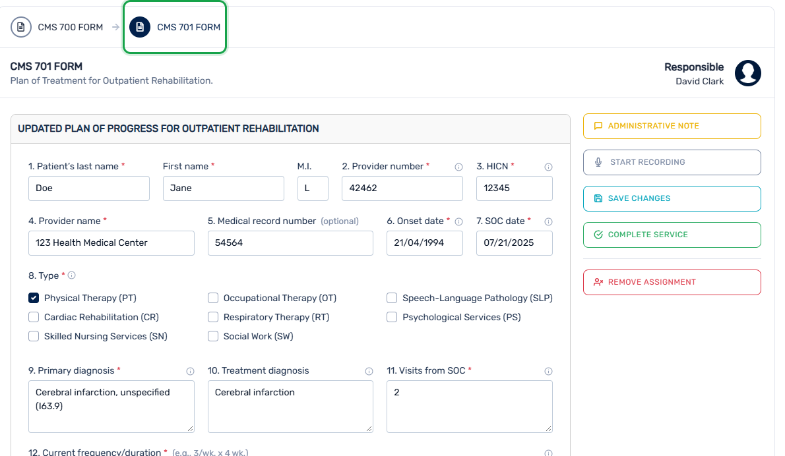Check Occupational Therapy (OT) checkbox

[213, 298]
